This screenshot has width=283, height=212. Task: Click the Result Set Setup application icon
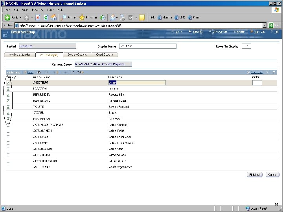tap(6, 34)
